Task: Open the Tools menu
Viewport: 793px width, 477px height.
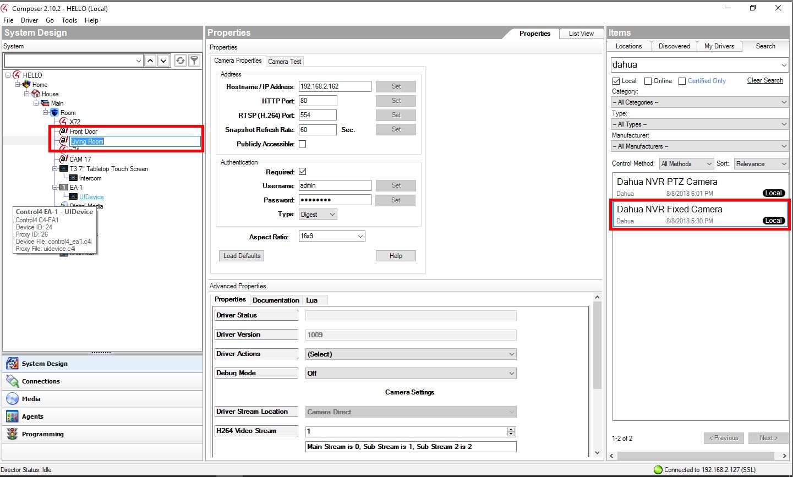Action: pyautogui.click(x=69, y=20)
